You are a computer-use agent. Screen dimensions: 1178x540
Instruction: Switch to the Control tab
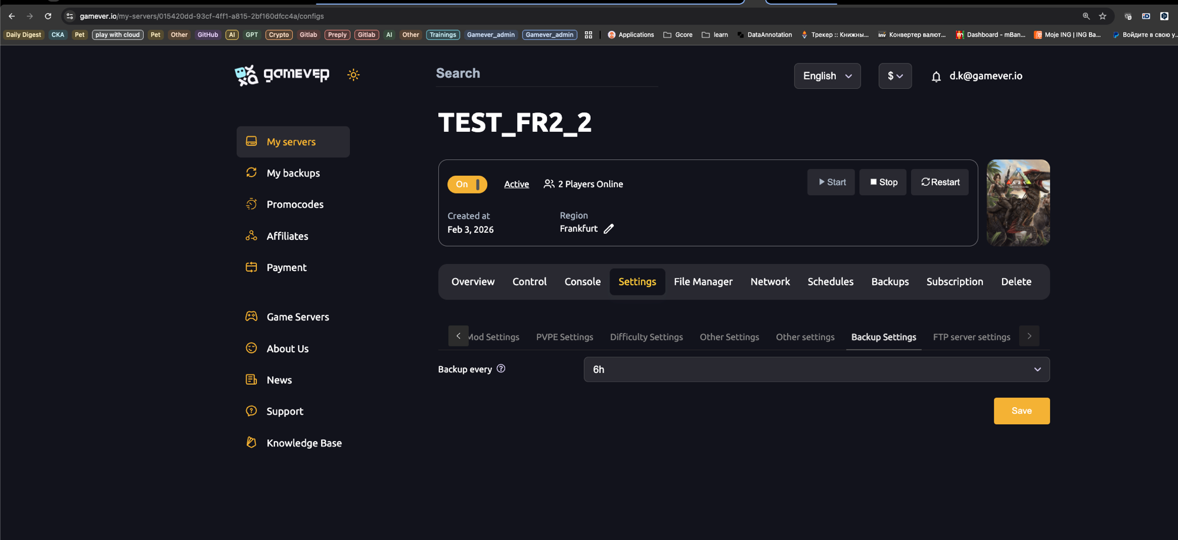(530, 282)
